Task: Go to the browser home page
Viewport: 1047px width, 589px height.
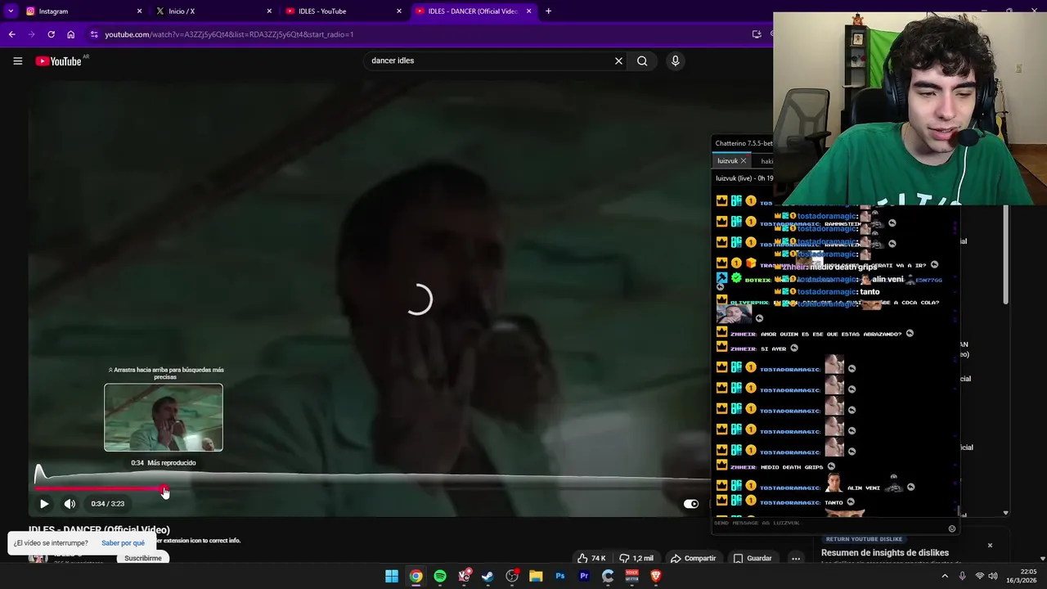Action: 70,34
